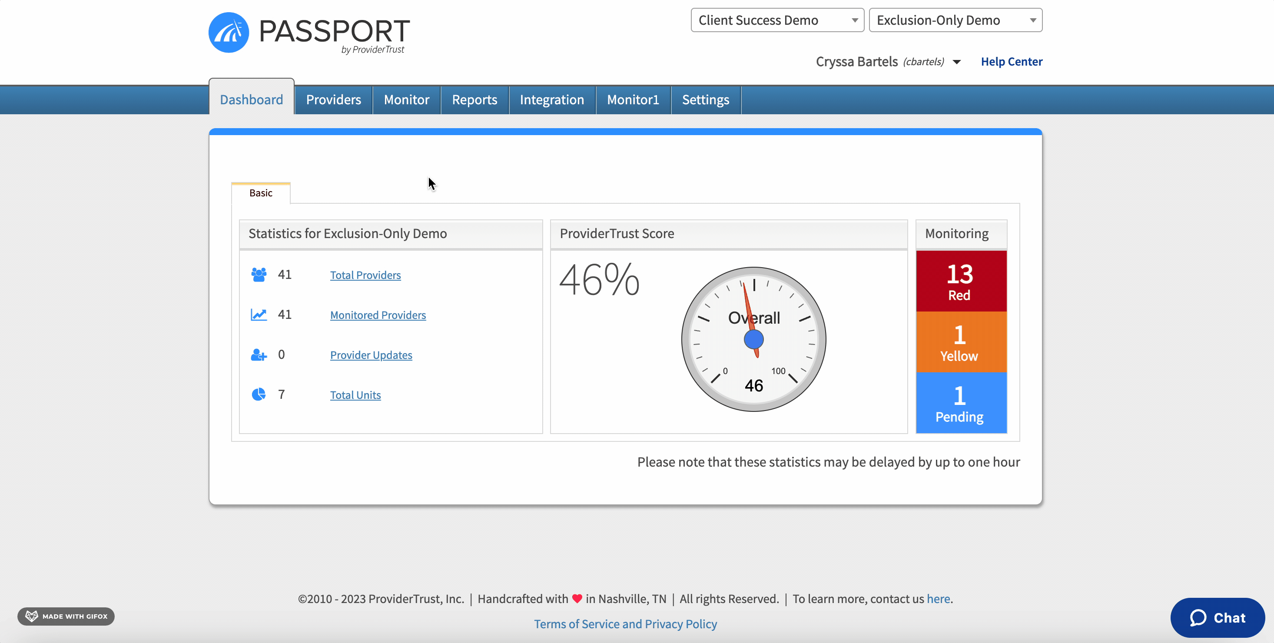This screenshot has width=1274, height=643.
Task: Open the Settings tab
Action: pos(706,99)
